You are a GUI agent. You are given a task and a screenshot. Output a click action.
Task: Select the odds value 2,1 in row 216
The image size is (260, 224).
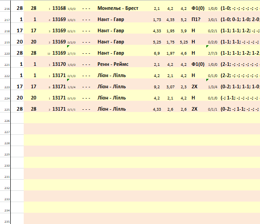pos(157,9)
